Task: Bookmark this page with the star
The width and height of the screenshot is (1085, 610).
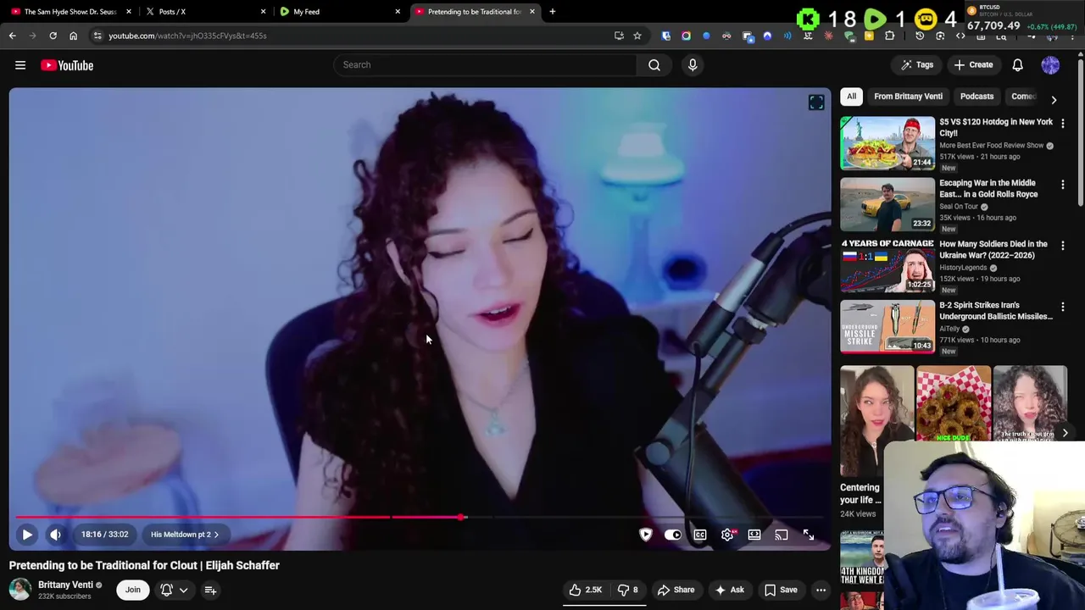Action: tap(637, 36)
